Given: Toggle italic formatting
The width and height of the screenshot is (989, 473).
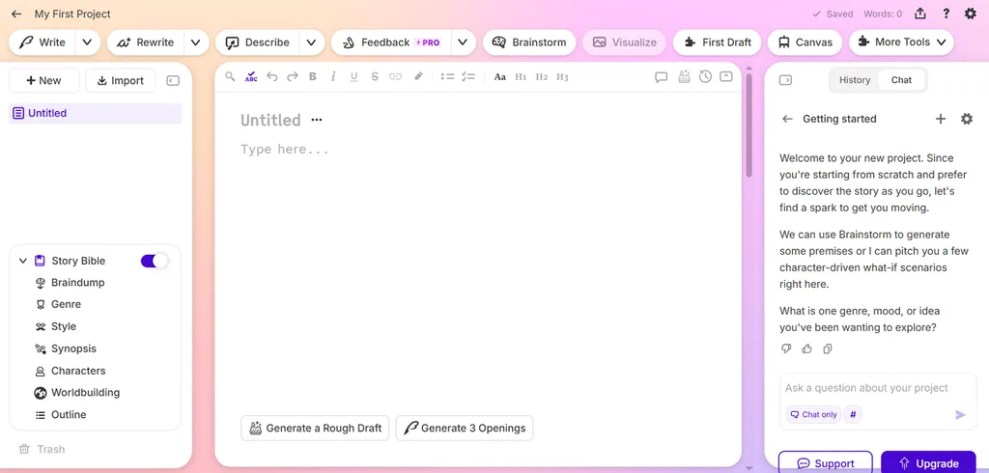Looking at the screenshot, I should click(x=333, y=76).
